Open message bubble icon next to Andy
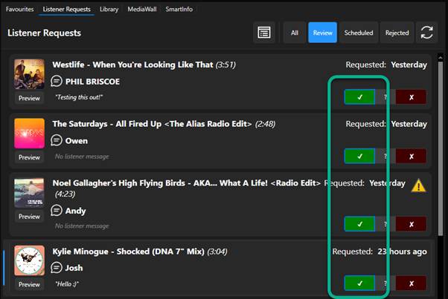Screen dimensions: 448x299 (x=57, y=211)
